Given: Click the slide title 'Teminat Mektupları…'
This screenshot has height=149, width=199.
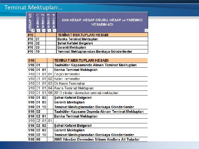Looking at the screenshot, I should pos(33,7).
